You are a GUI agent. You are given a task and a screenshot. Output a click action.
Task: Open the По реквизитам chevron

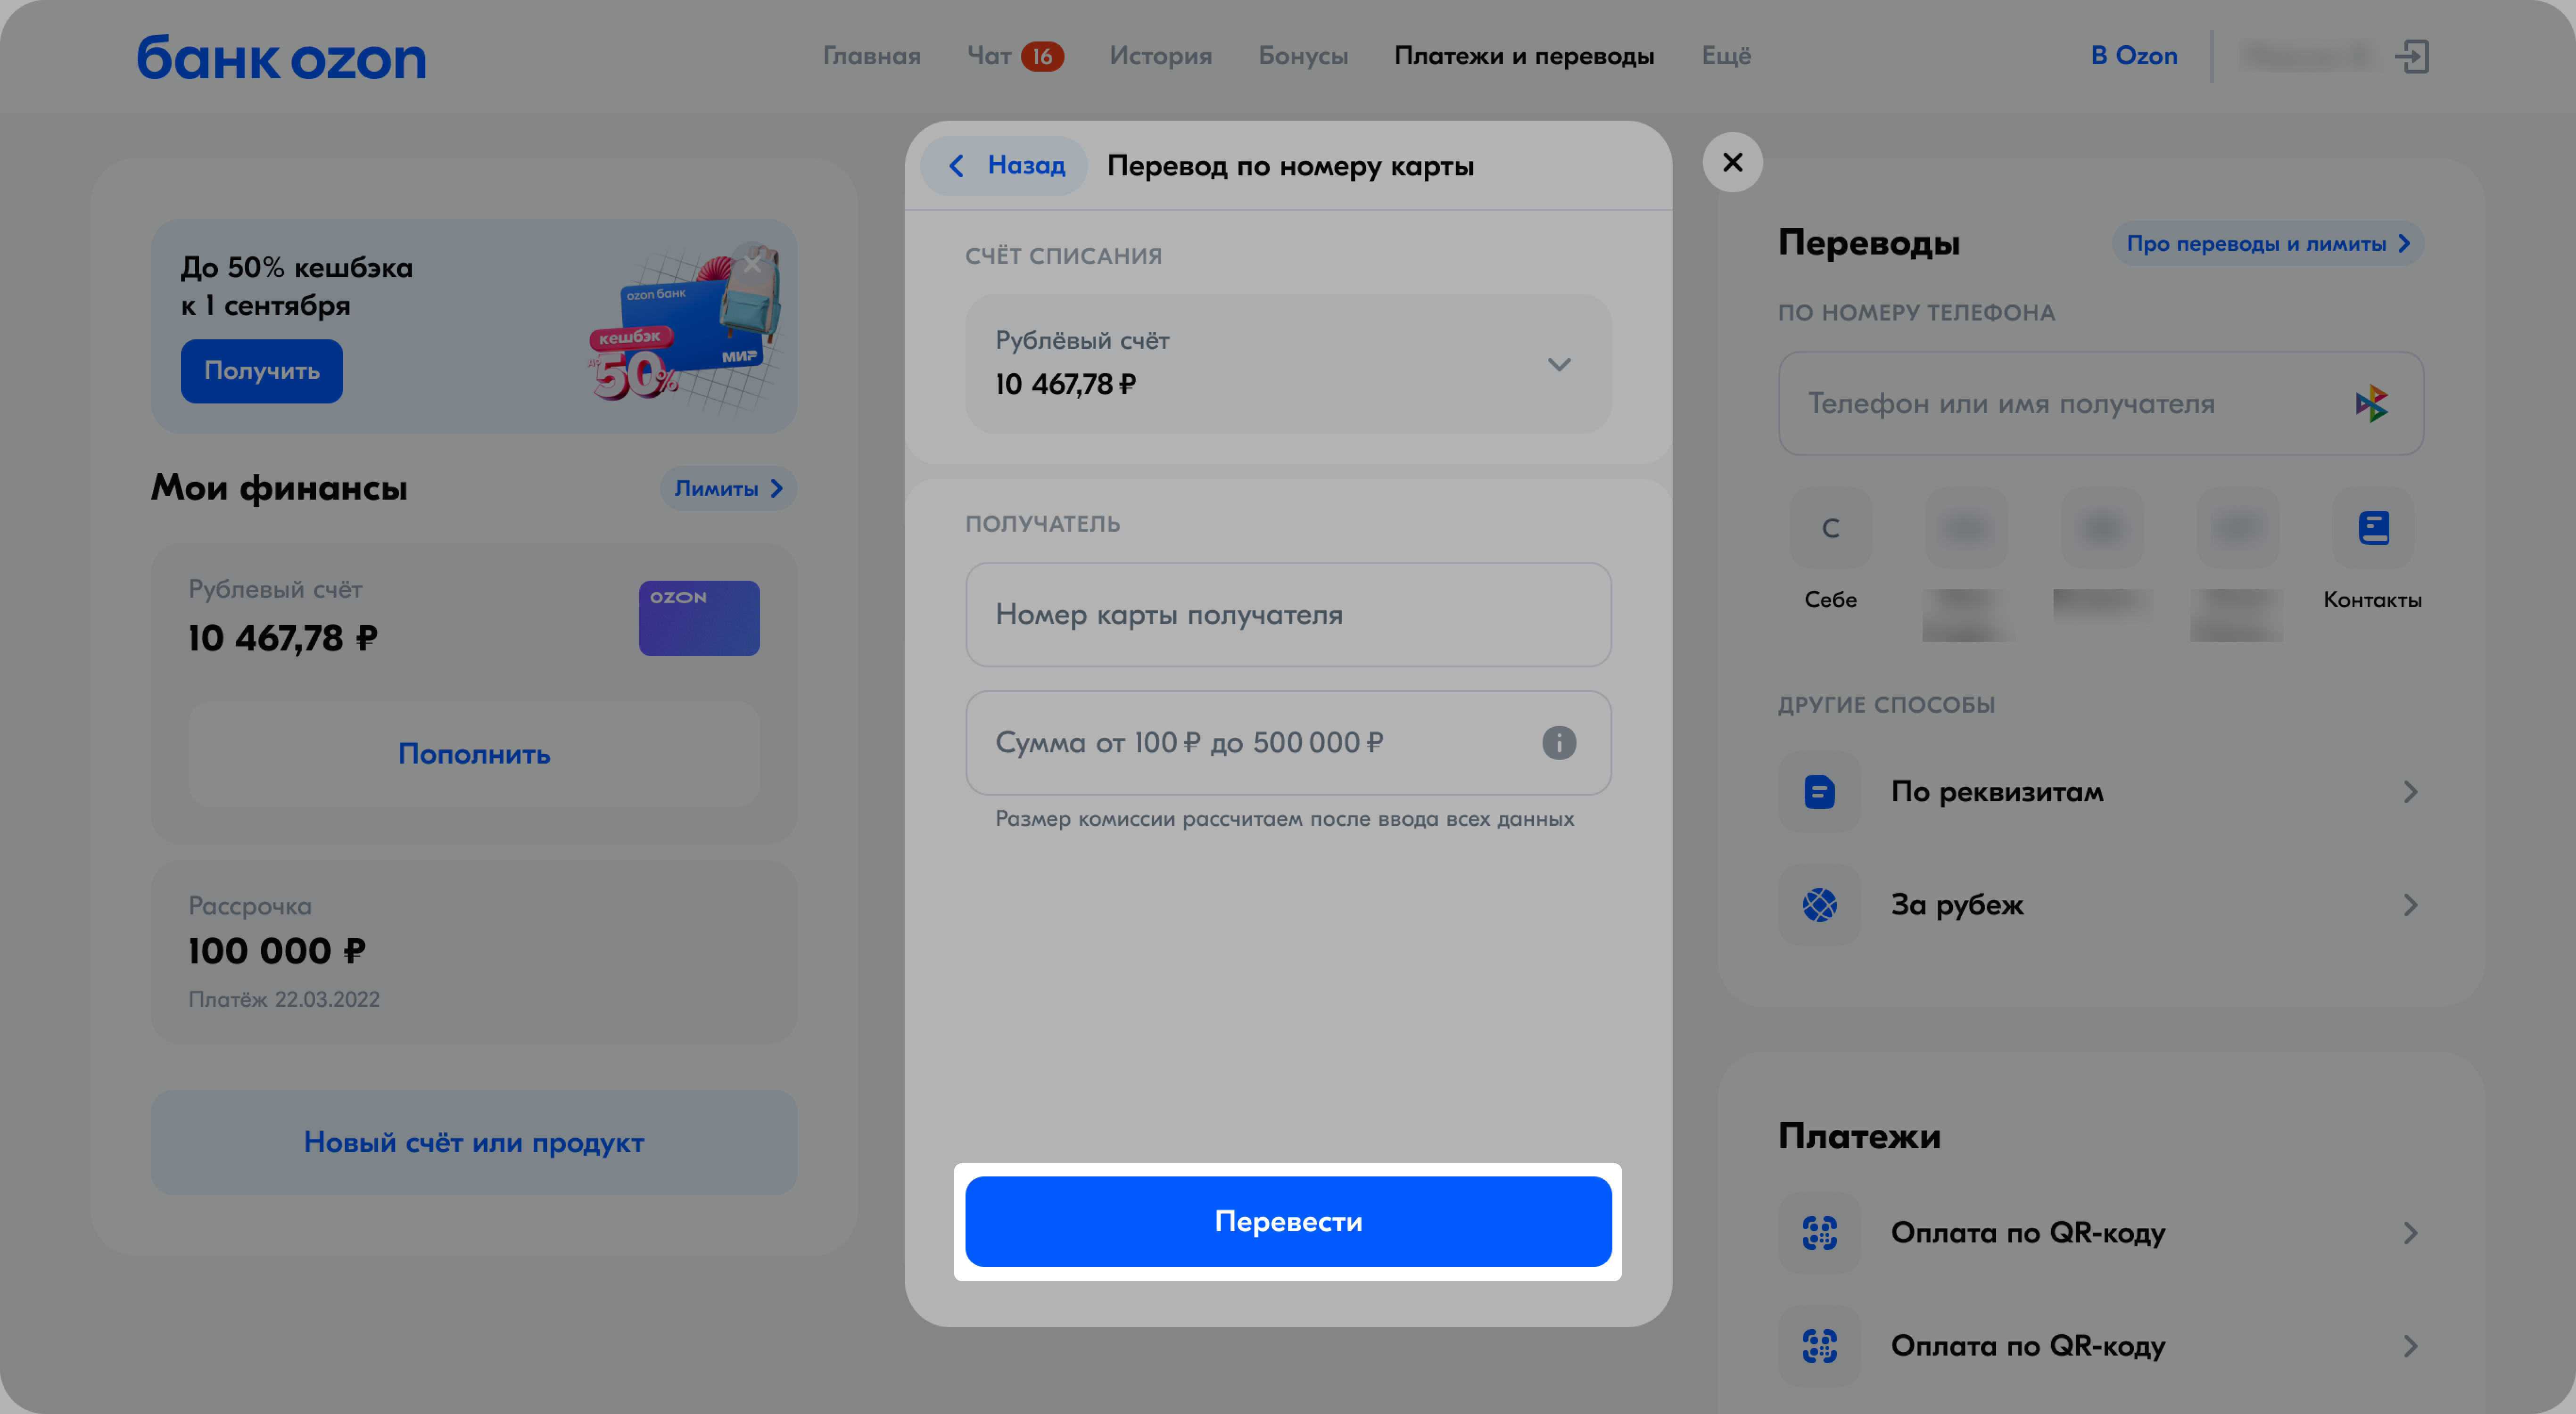tap(2410, 792)
